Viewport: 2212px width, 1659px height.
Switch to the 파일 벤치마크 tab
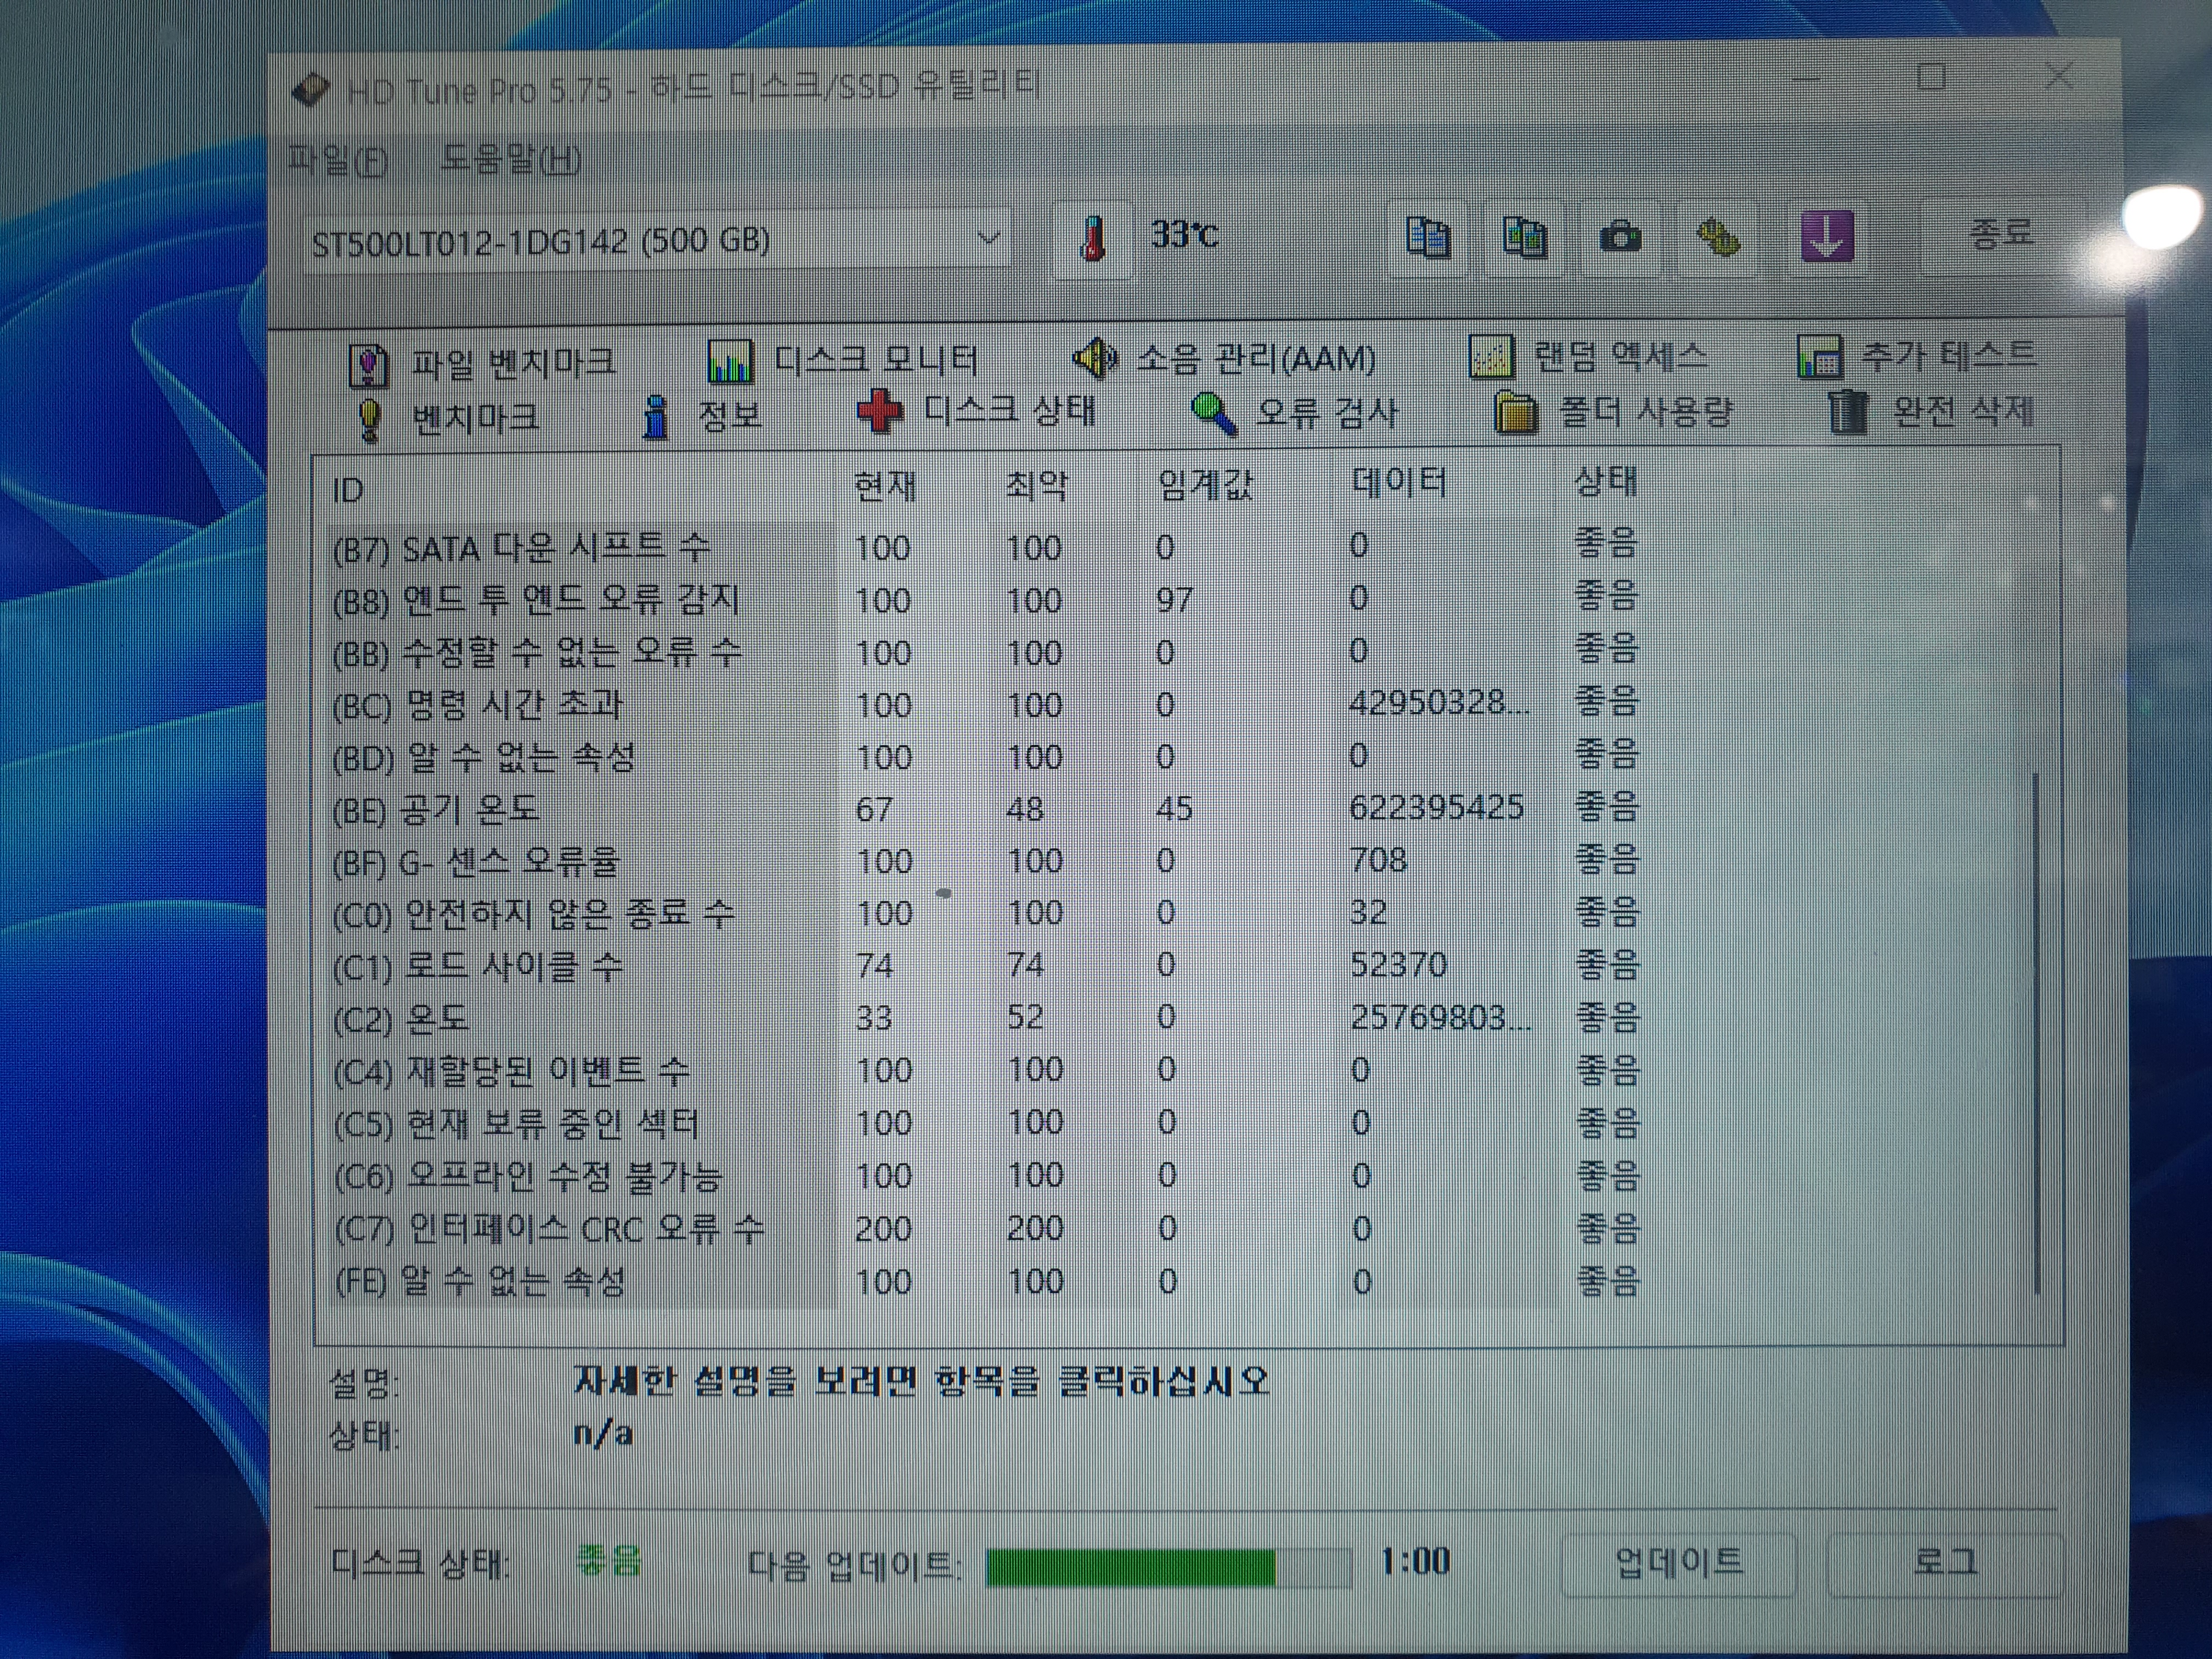coord(482,363)
